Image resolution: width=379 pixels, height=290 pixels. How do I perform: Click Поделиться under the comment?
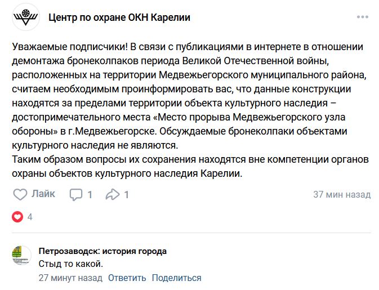coord(176,278)
